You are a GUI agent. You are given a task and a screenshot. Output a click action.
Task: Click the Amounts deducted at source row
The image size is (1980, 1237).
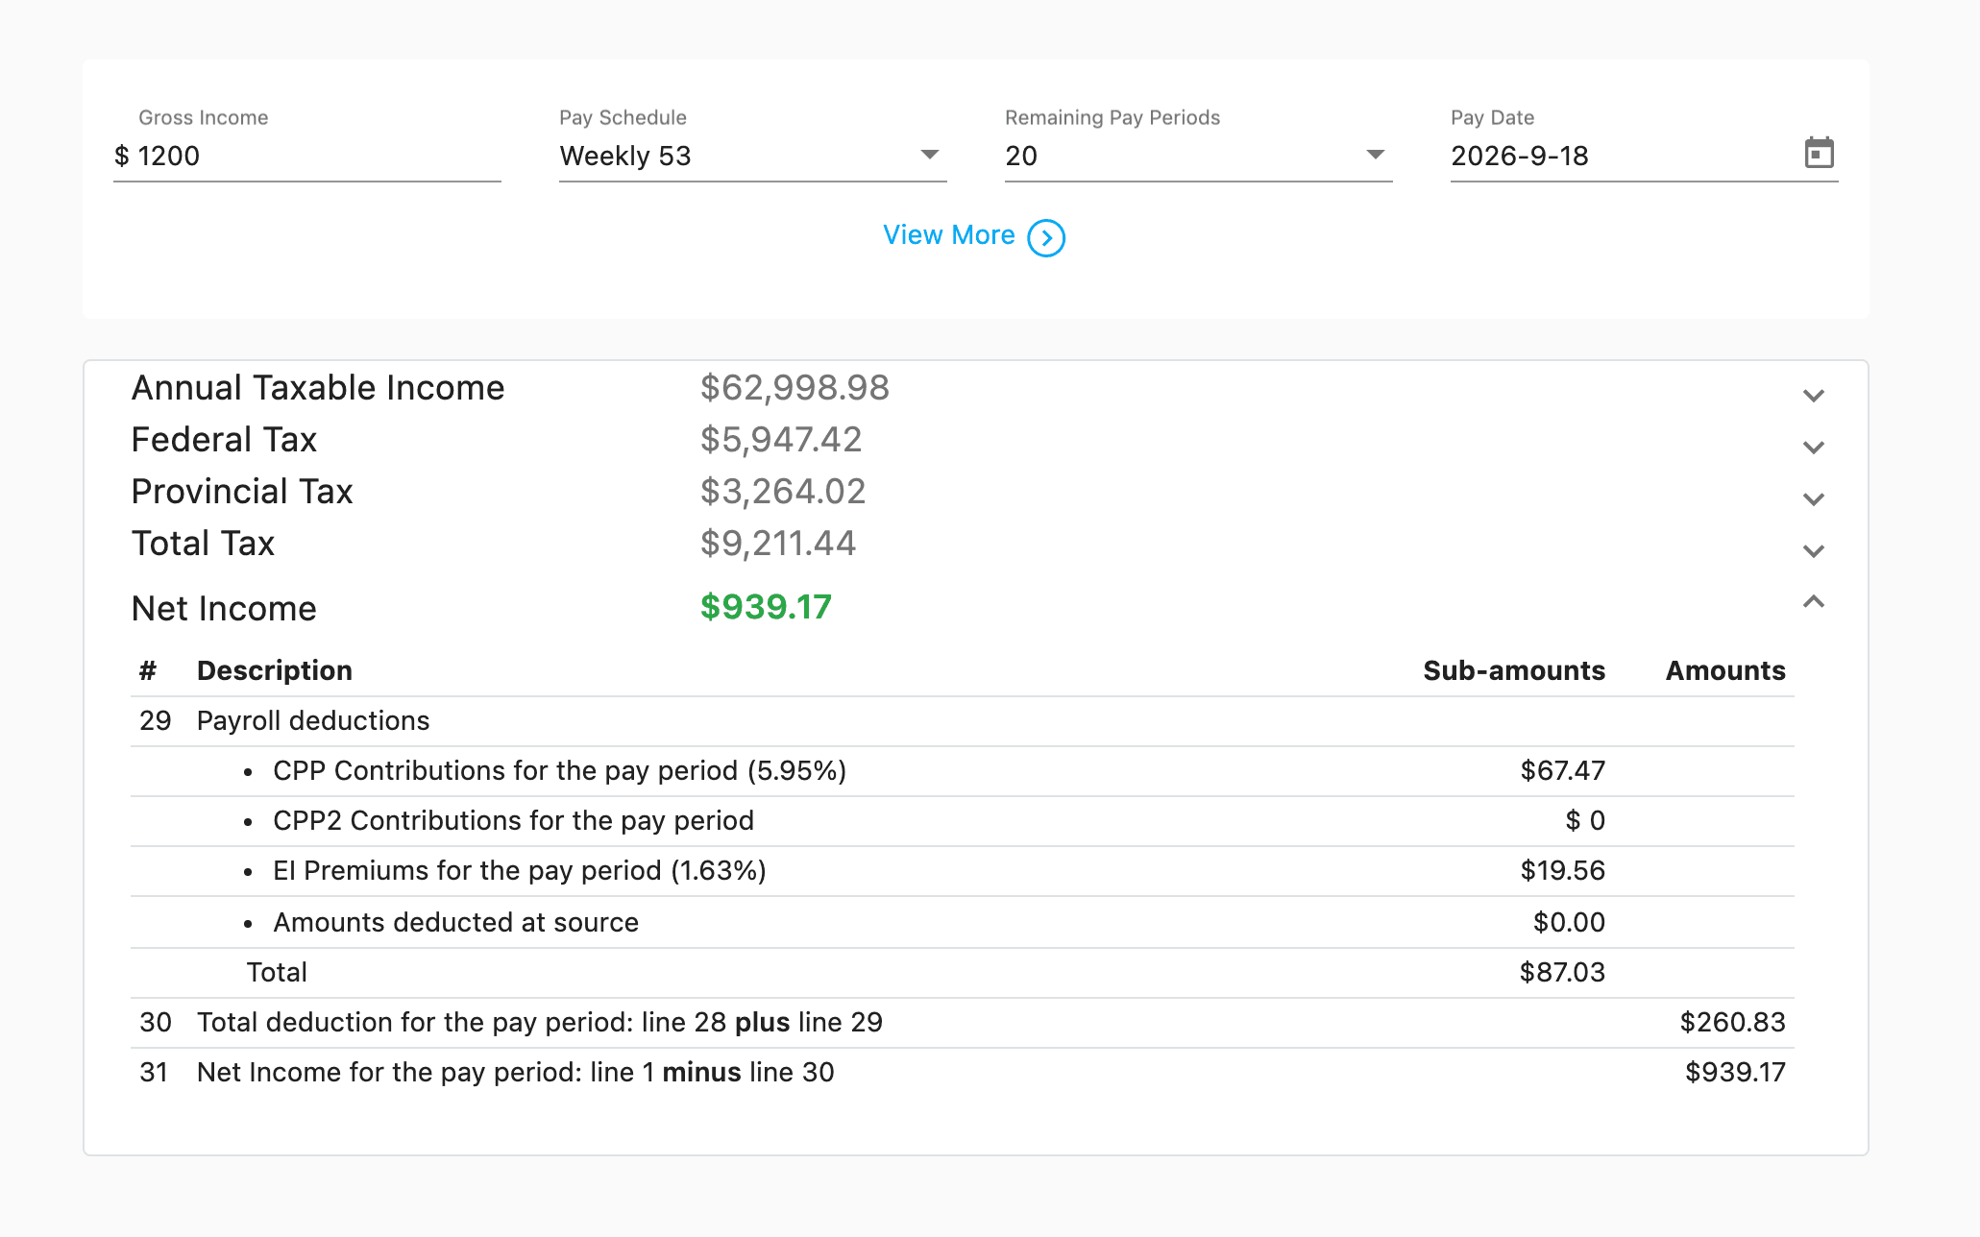pyautogui.click(x=963, y=922)
